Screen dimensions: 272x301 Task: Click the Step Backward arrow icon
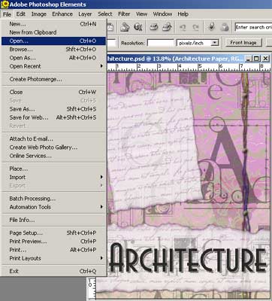pyautogui.click(x=183, y=27)
